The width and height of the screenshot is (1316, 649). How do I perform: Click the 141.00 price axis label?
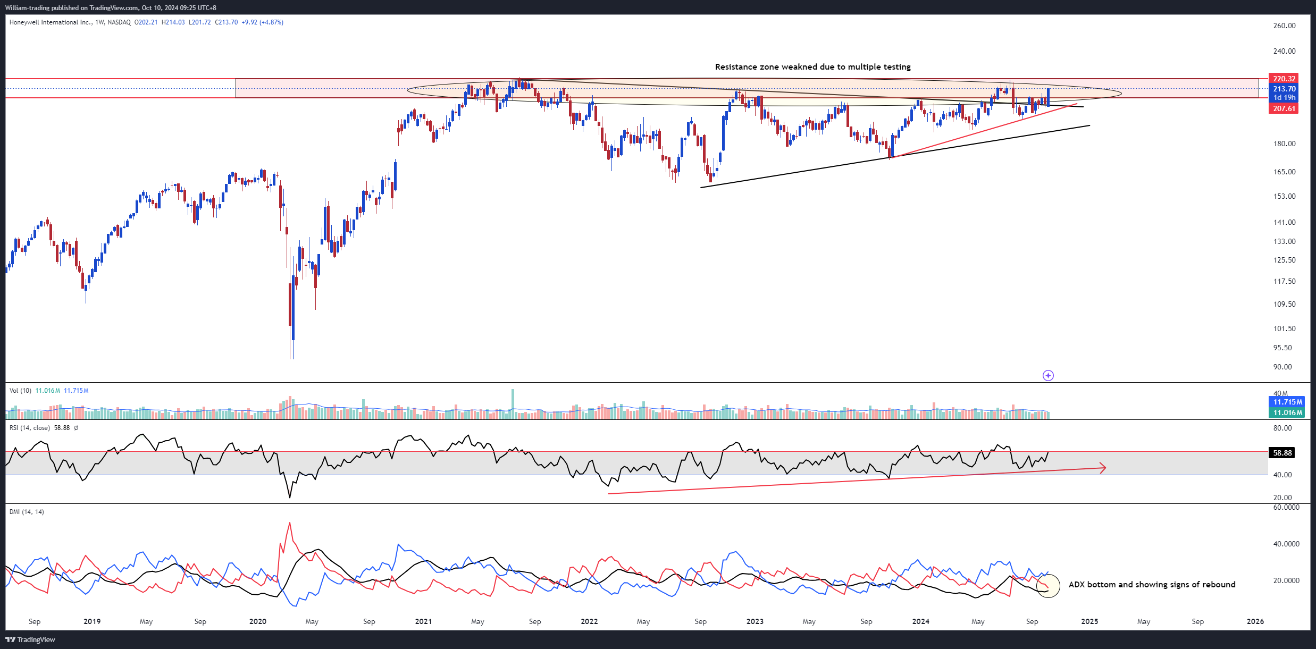[1285, 222]
